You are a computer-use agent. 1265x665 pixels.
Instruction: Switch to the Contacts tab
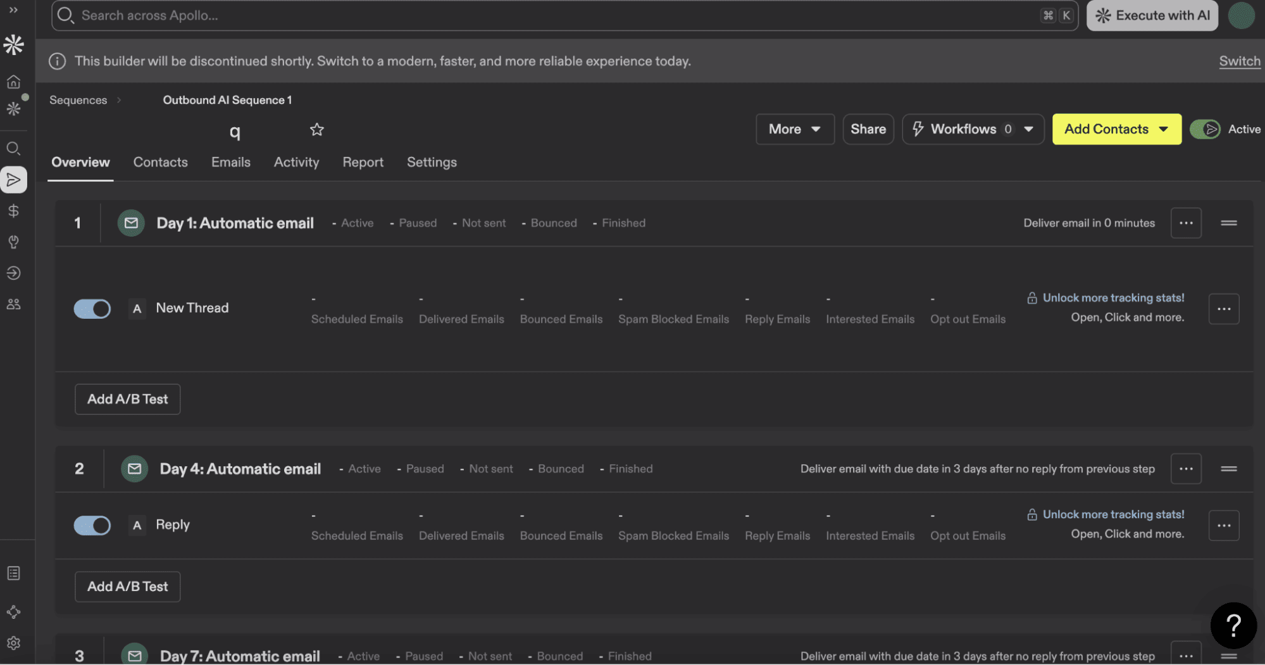160,162
